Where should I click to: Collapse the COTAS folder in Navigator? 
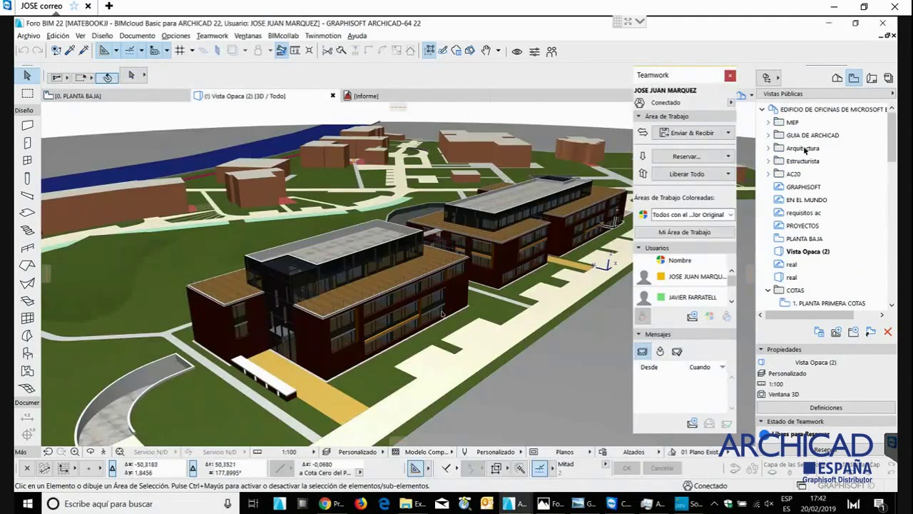click(x=768, y=291)
